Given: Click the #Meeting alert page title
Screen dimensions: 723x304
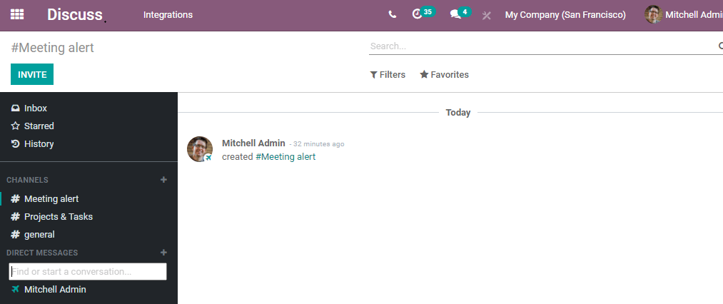Looking at the screenshot, I should pos(53,48).
